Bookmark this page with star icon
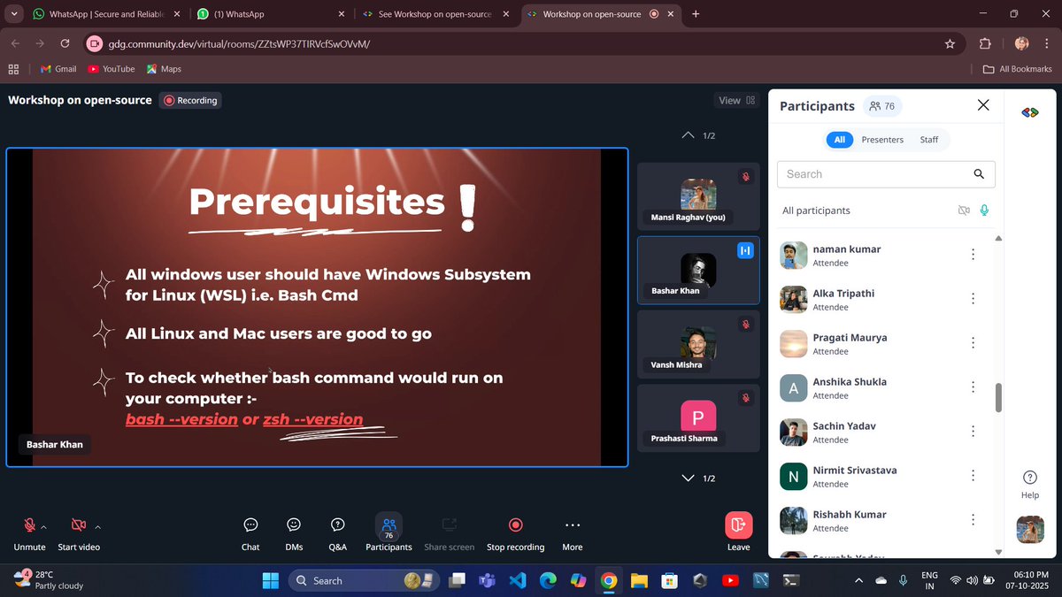1062x597 pixels. click(x=950, y=43)
